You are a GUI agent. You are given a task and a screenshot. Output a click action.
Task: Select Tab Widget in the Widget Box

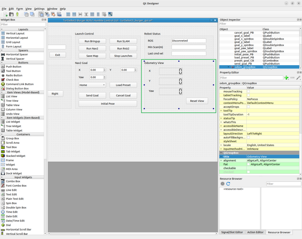coord(13,151)
